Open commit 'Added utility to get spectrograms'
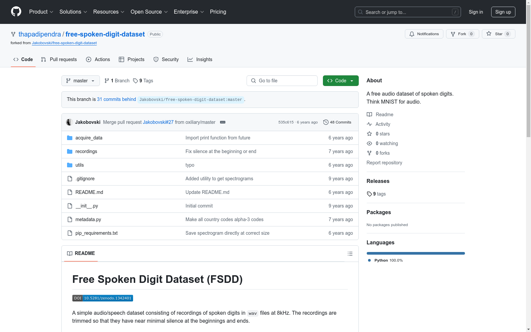The height and width of the screenshot is (332, 531). pos(219,179)
